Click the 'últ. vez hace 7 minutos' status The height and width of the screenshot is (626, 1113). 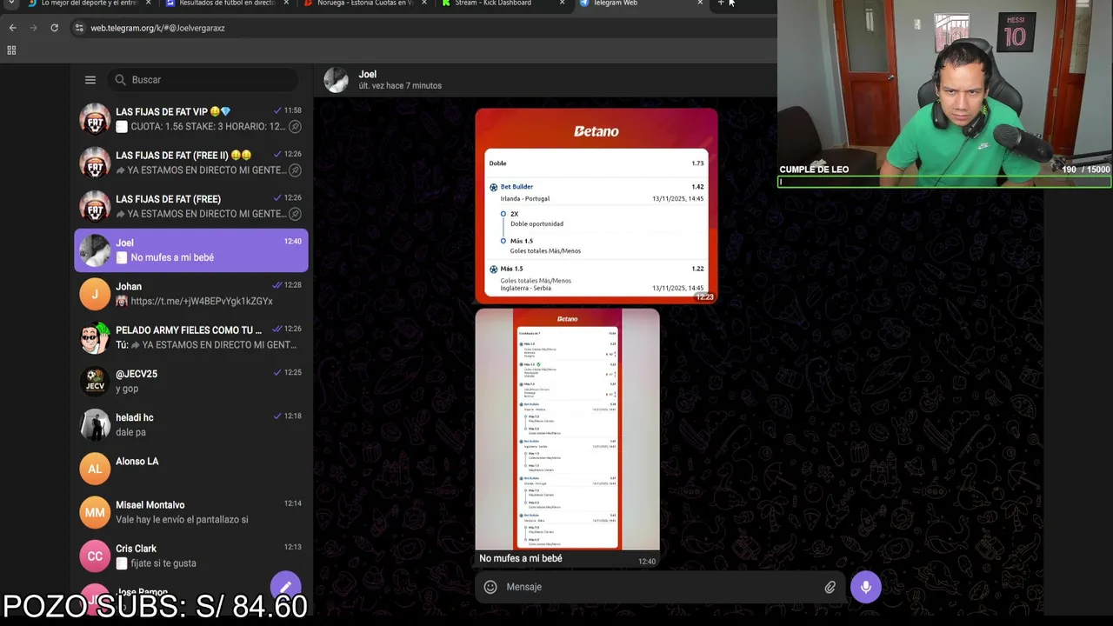[400, 86]
